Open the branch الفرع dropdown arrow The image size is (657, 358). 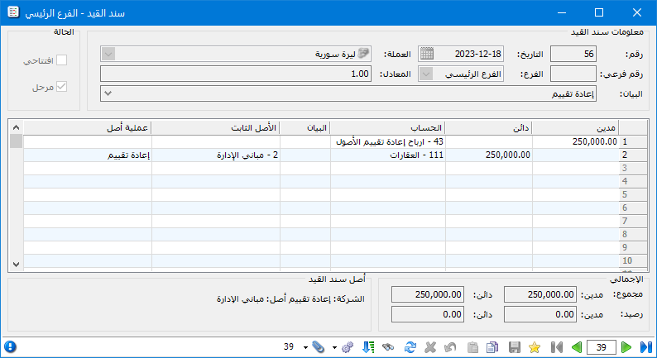click(425, 74)
